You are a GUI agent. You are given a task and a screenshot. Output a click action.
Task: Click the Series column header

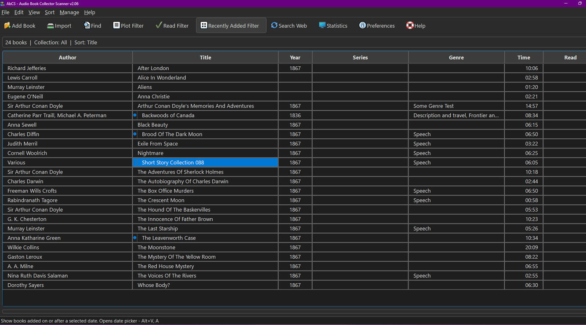pos(360,58)
